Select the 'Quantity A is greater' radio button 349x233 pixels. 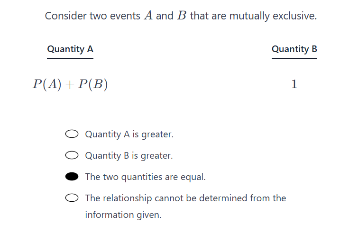point(72,134)
